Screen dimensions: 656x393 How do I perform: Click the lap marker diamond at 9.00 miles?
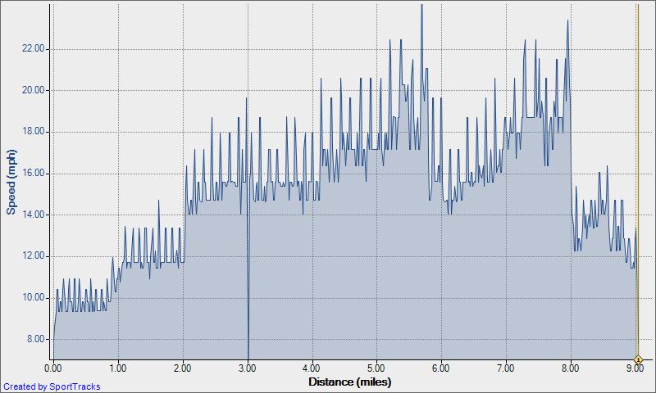click(x=638, y=359)
